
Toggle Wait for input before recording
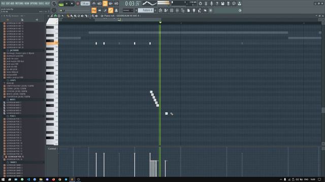pos(100,4)
